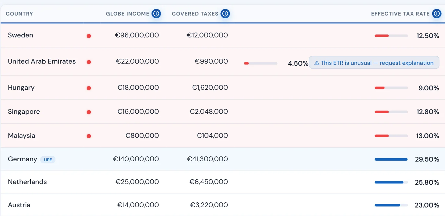This screenshot has height=216, width=445.
Task: Click Singapore's ETR progress bar
Action: 391,112
